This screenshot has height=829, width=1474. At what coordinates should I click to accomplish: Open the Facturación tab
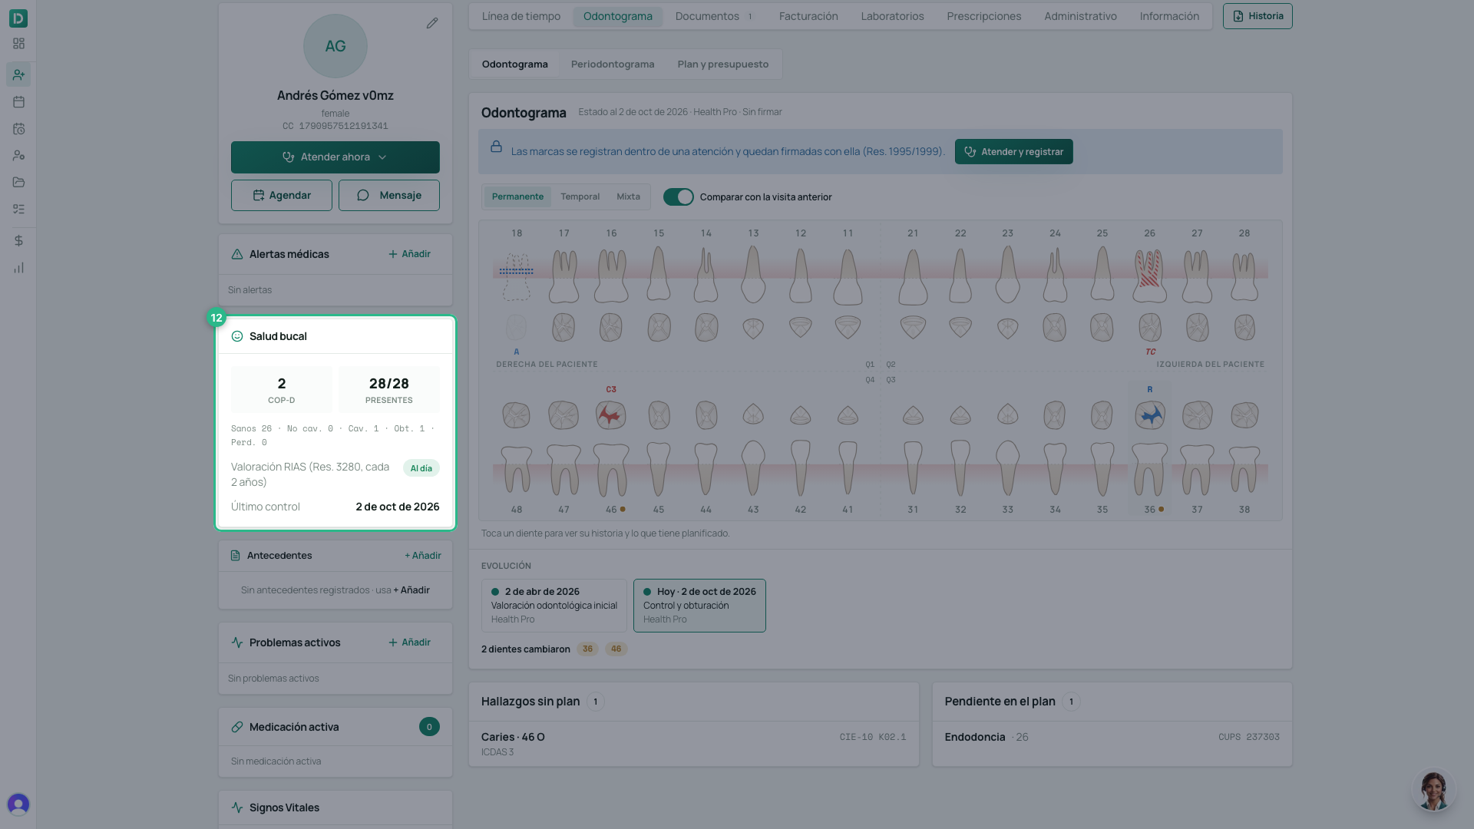[808, 16]
